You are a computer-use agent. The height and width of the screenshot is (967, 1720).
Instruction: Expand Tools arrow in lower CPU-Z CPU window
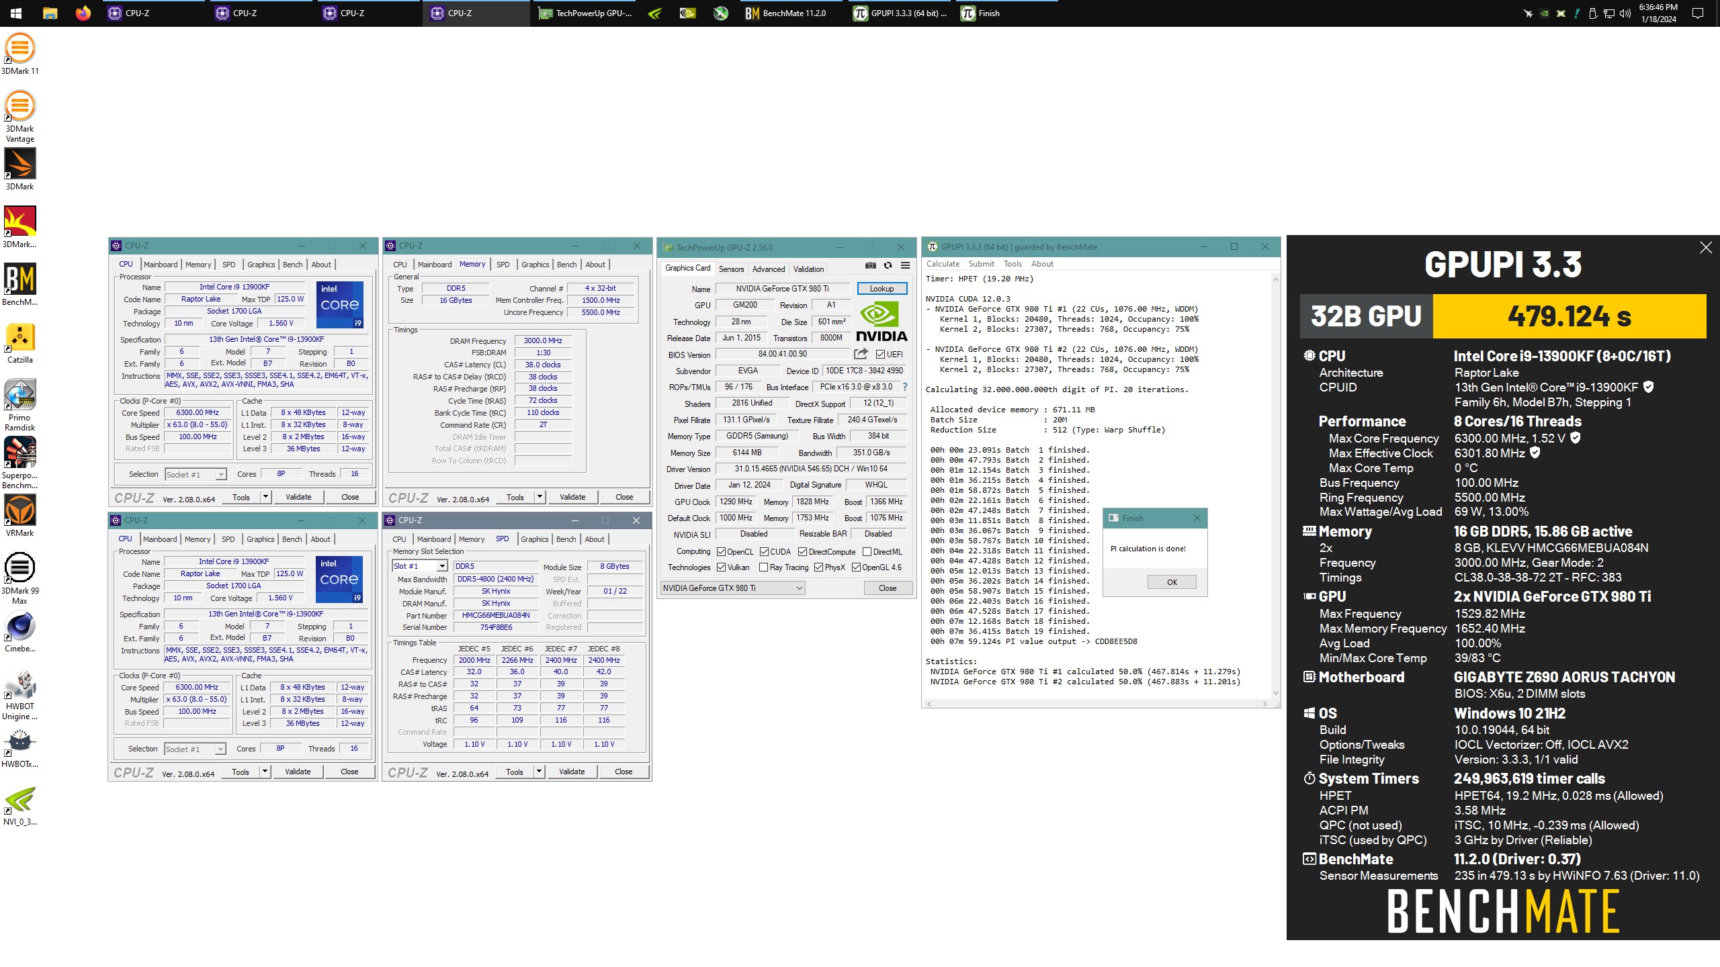coord(265,772)
